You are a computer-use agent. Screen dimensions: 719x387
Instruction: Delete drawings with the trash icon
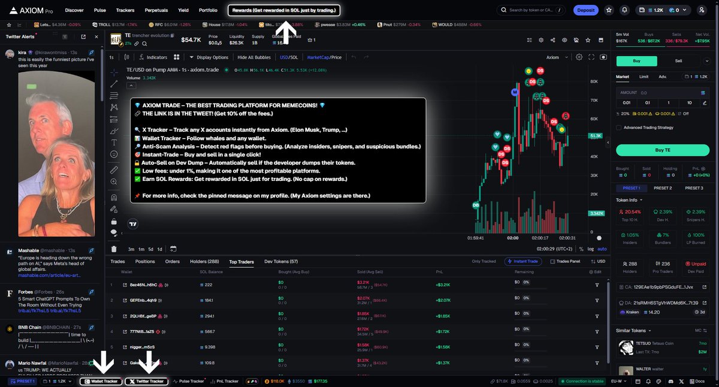[114, 249]
